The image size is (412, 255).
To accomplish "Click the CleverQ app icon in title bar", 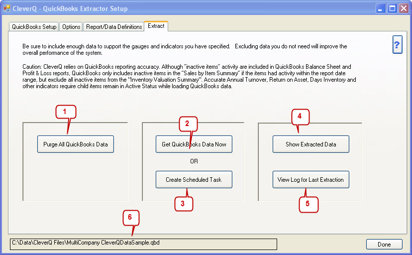I will 7,8.
